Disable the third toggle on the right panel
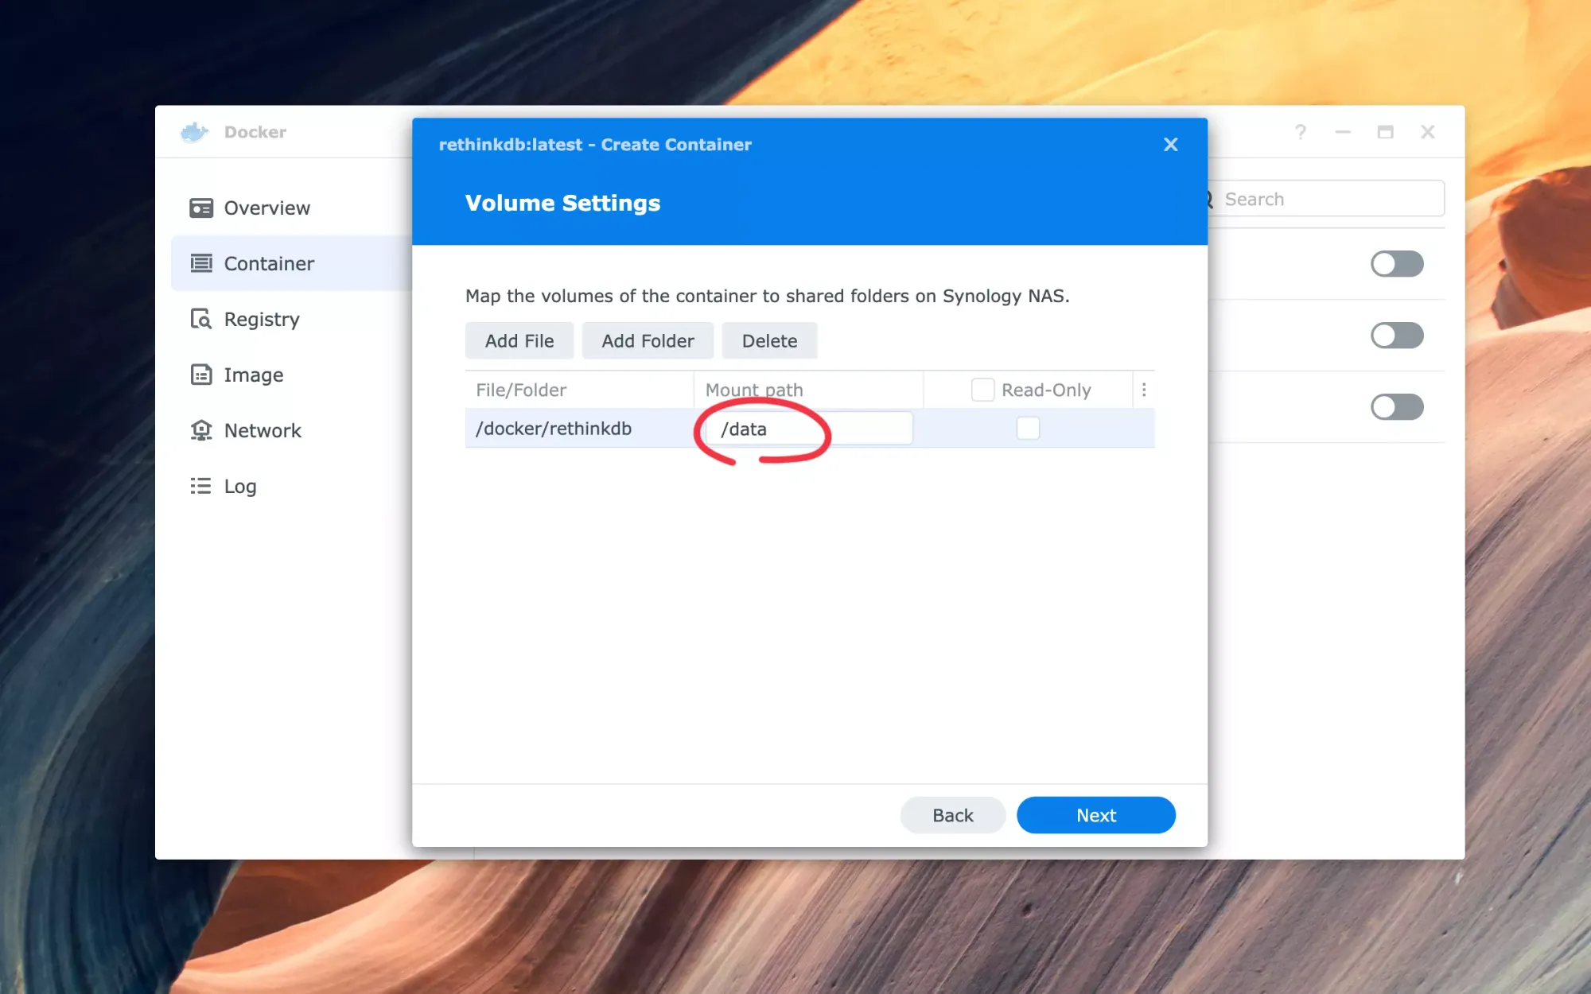The image size is (1591, 994). click(x=1396, y=406)
